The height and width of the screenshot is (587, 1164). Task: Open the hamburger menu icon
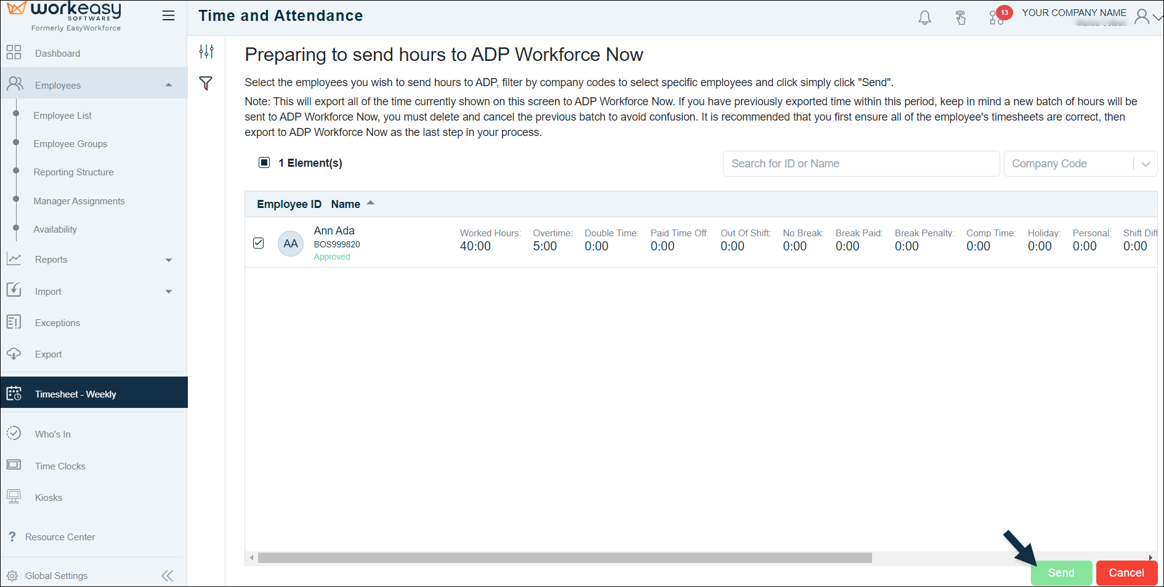pyautogui.click(x=168, y=15)
